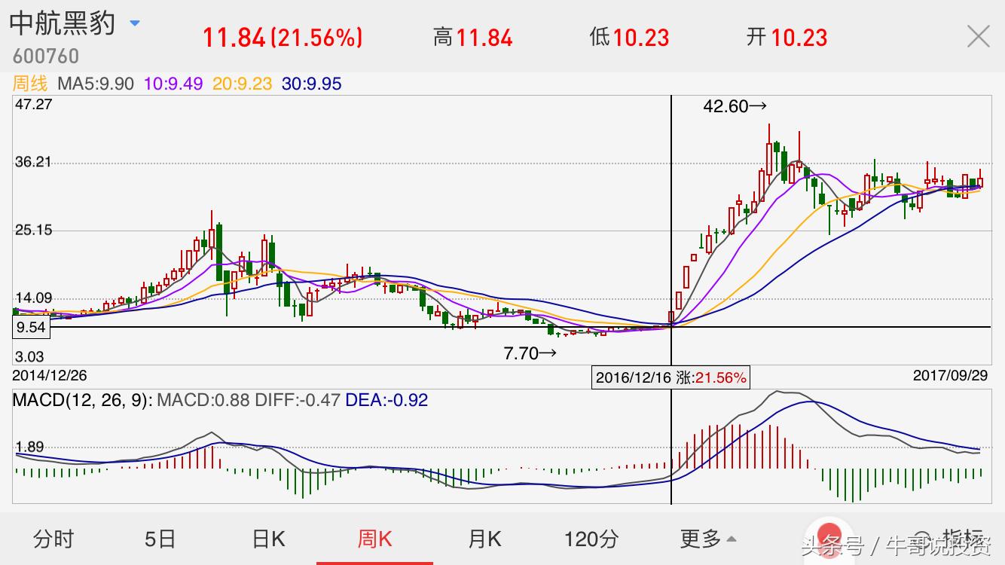Select the 5日 chart tab
The width and height of the screenshot is (1005, 565).
160,539
